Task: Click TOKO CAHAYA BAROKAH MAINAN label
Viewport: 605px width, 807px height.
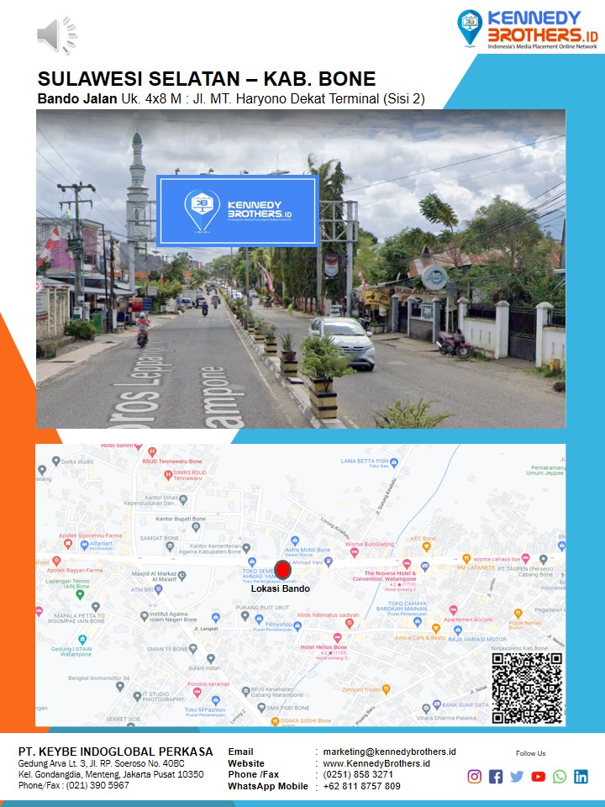Action: (x=402, y=606)
